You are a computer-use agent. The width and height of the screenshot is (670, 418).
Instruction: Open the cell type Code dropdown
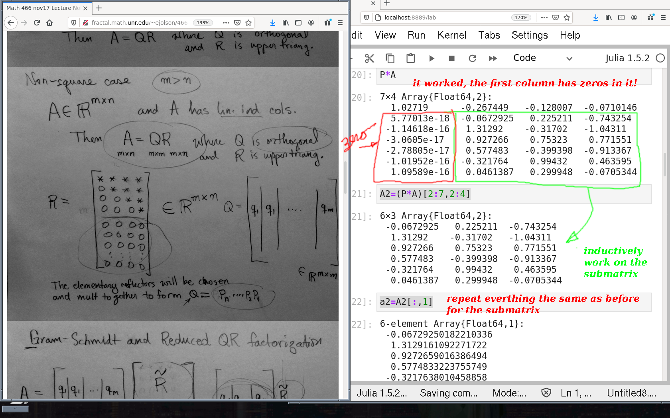[542, 58]
